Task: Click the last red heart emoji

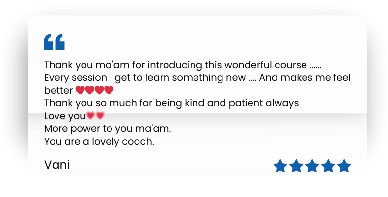Action: [x=109, y=90]
